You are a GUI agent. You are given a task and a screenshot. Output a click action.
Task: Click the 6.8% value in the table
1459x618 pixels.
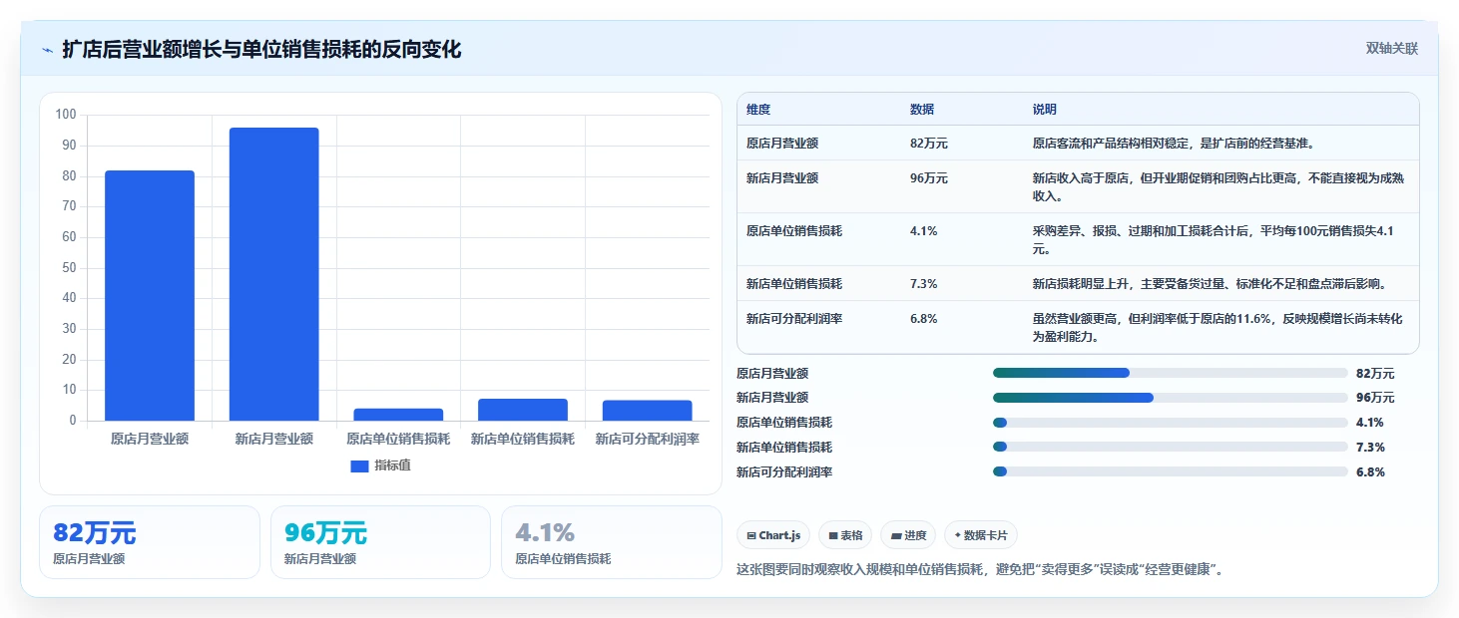pyautogui.click(x=923, y=319)
